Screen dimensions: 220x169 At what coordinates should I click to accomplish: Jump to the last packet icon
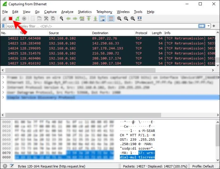pos(95,18)
